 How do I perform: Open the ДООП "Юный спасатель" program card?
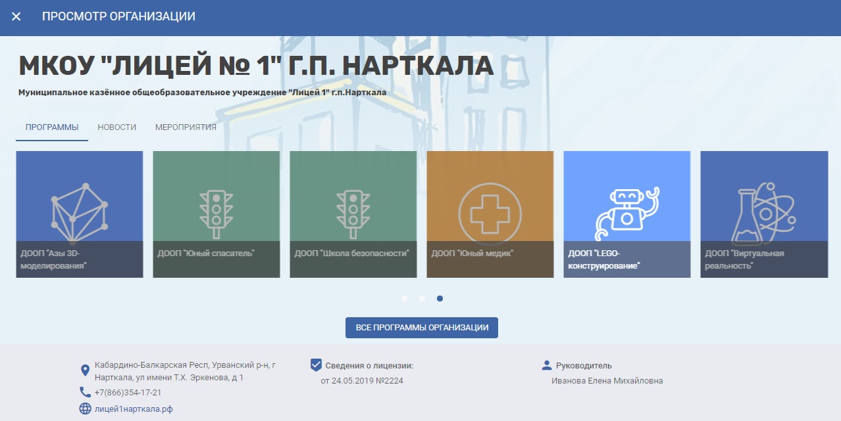pyautogui.click(x=217, y=214)
